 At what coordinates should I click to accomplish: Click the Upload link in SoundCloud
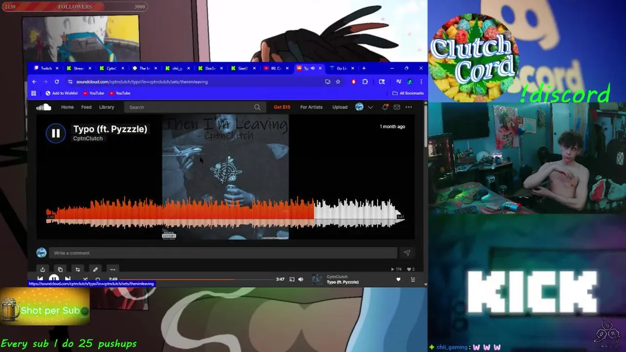click(x=340, y=107)
